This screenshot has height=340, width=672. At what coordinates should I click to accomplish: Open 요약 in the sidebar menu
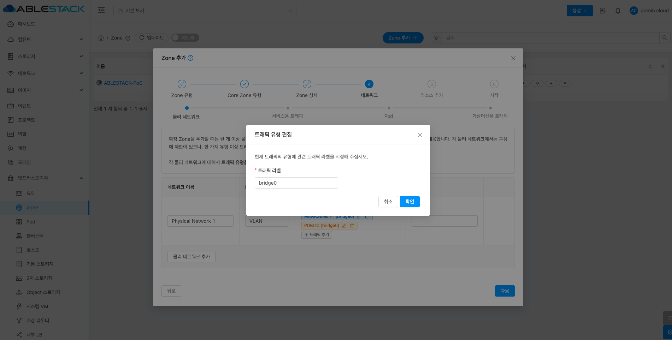pyautogui.click(x=45, y=193)
